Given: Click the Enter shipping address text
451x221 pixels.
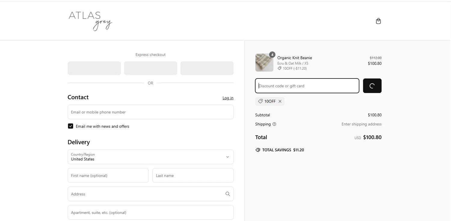Looking at the screenshot, I should [x=361, y=124].
